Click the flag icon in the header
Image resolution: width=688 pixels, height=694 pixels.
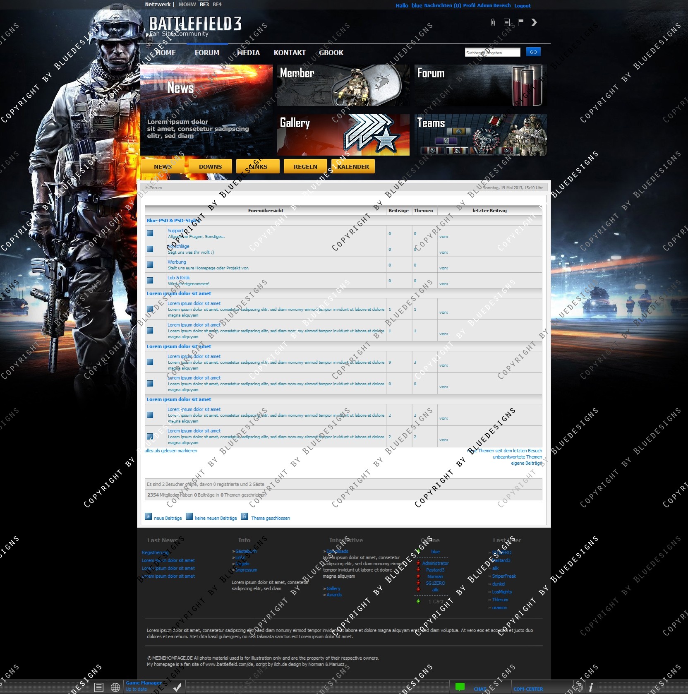[520, 22]
